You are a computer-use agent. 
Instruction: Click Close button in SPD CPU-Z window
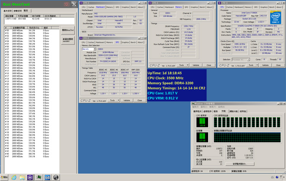pyautogui.click(x=140, y=100)
